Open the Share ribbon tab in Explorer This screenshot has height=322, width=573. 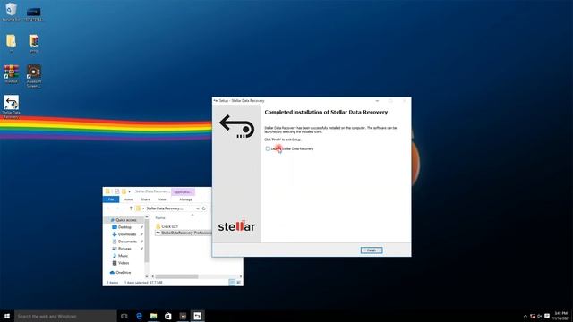click(x=145, y=199)
